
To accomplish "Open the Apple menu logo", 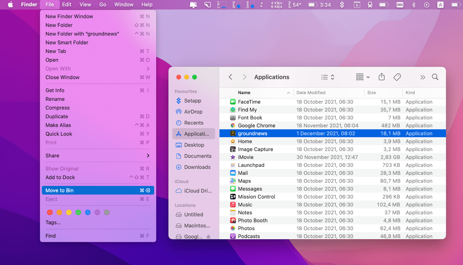I will pos(10,5).
